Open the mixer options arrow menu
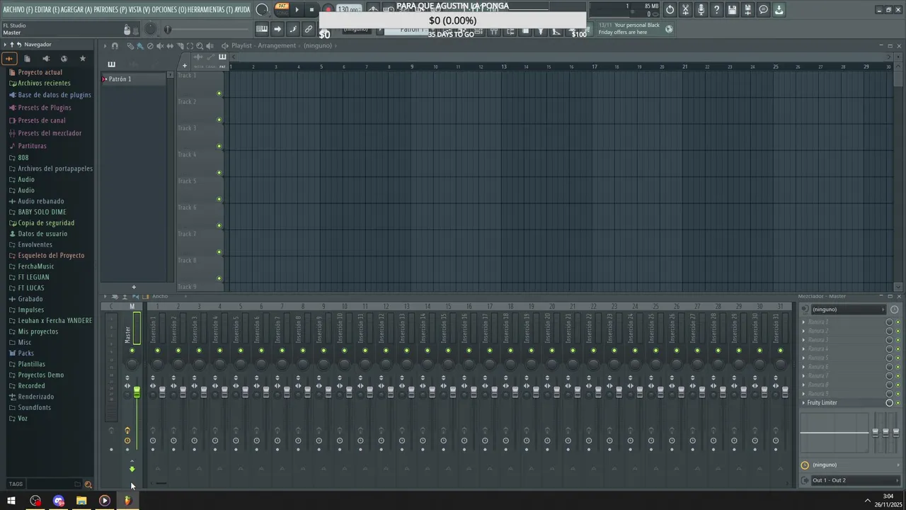 point(105,296)
